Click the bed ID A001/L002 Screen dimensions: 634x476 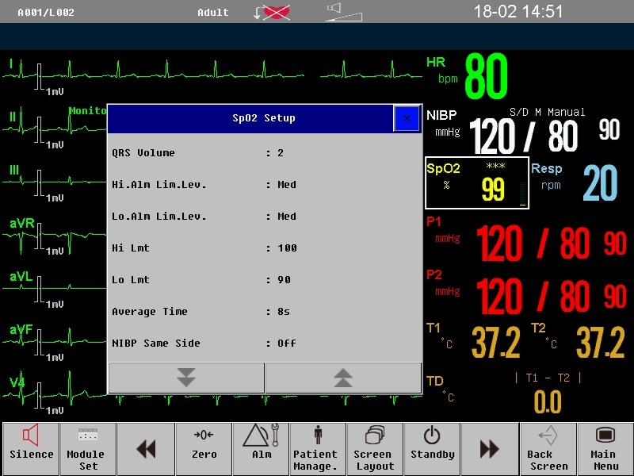click(x=46, y=13)
